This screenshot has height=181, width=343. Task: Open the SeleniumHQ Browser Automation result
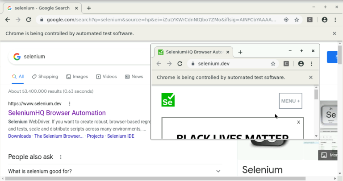pos(57,113)
